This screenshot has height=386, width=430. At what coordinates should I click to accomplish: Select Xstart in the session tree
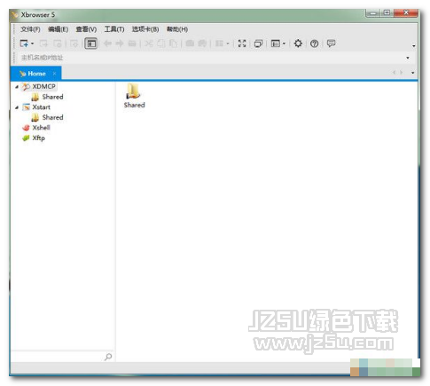pyautogui.click(x=41, y=107)
